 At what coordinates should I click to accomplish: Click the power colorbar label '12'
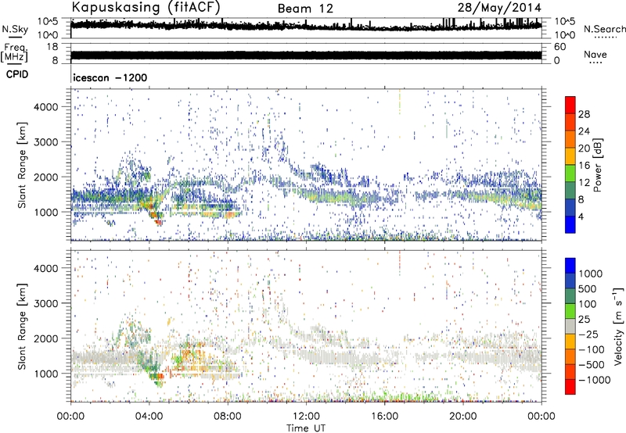coord(584,183)
